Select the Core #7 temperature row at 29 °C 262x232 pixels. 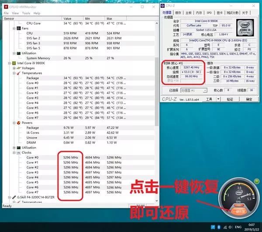(x=79, y=118)
